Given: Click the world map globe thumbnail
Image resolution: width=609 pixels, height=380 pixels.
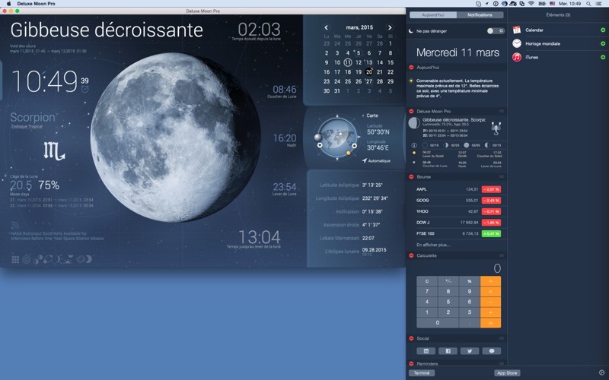Looking at the screenshot, I should (336, 138).
